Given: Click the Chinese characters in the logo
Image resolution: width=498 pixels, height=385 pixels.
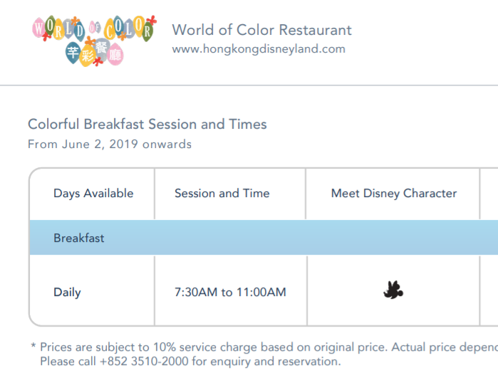Looking at the screenshot, I should tap(94, 53).
